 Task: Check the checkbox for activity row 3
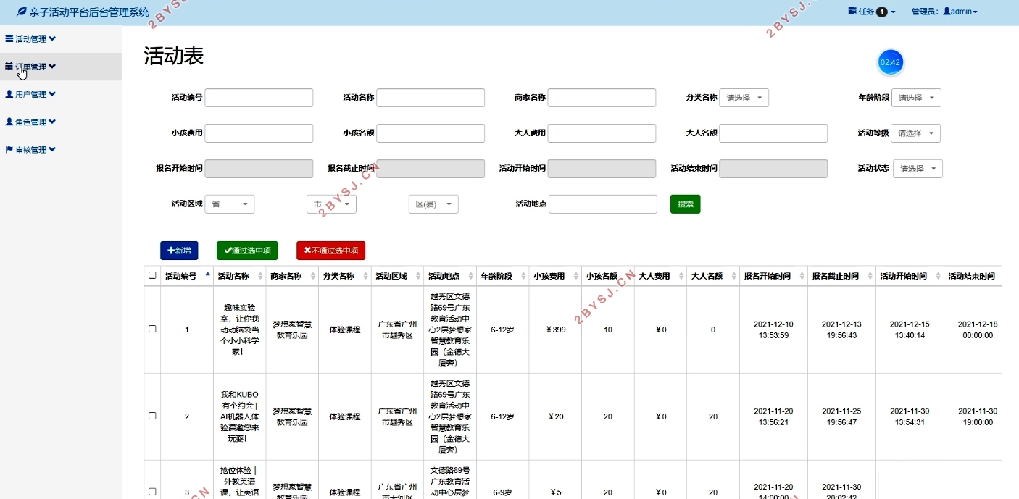(x=152, y=492)
